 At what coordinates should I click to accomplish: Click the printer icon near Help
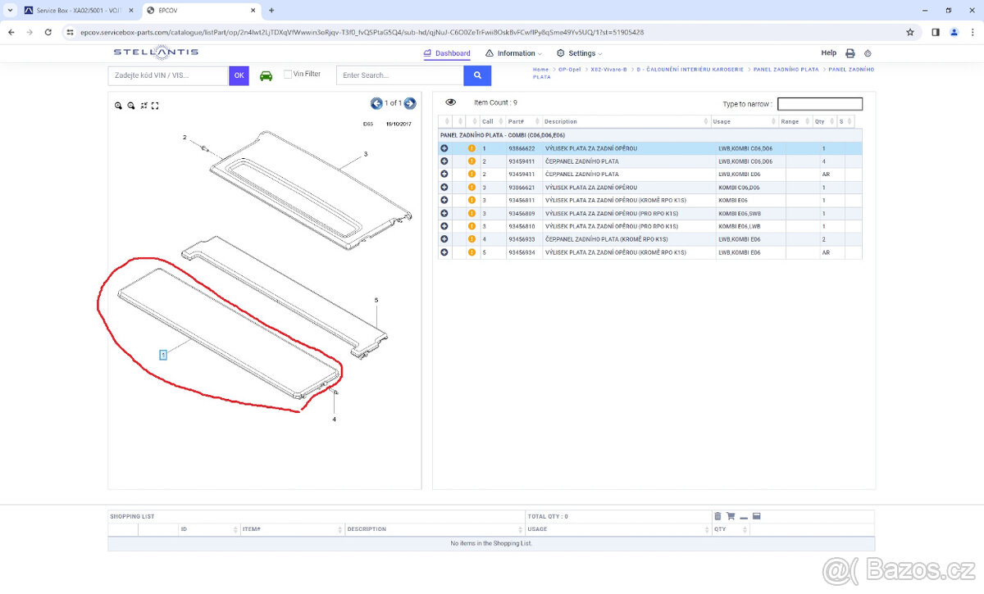pos(850,53)
